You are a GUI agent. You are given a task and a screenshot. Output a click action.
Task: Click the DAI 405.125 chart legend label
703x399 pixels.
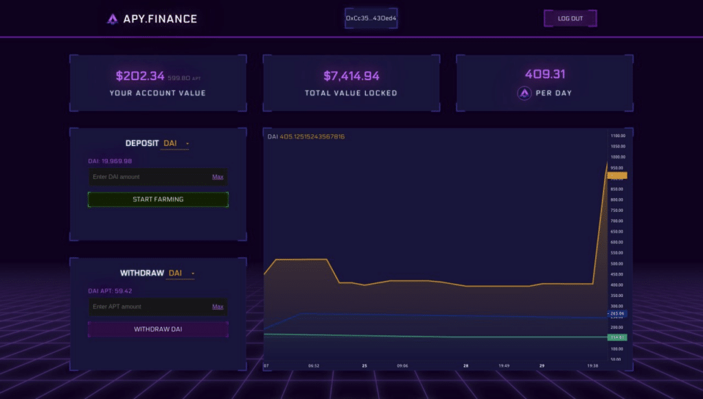point(306,136)
